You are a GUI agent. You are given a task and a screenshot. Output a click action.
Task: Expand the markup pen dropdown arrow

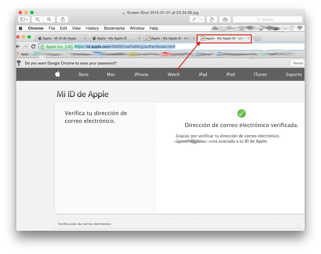[x=202, y=20]
